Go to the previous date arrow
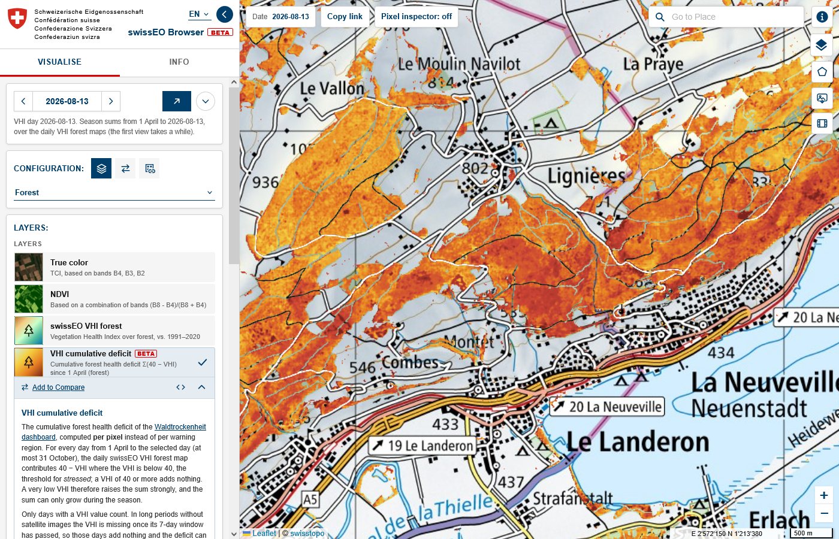Image resolution: width=839 pixels, height=539 pixels. tap(23, 101)
